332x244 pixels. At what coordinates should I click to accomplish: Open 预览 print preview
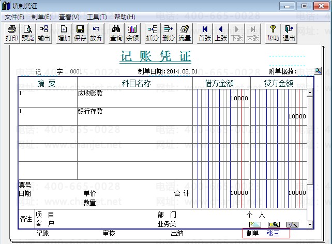click(x=28, y=33)
